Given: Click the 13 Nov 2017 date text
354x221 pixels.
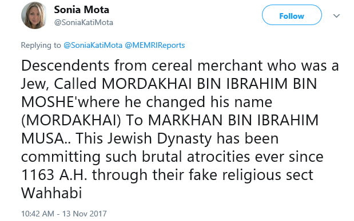Looking at the screenshot, I should 85,214.
